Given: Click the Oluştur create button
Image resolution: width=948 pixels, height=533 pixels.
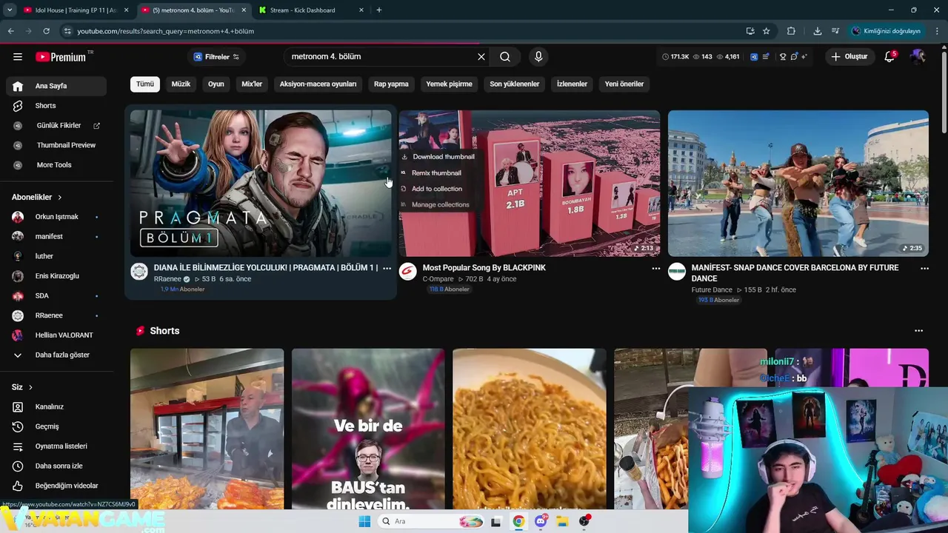Looking at the screenshot, I should [849, 57].
